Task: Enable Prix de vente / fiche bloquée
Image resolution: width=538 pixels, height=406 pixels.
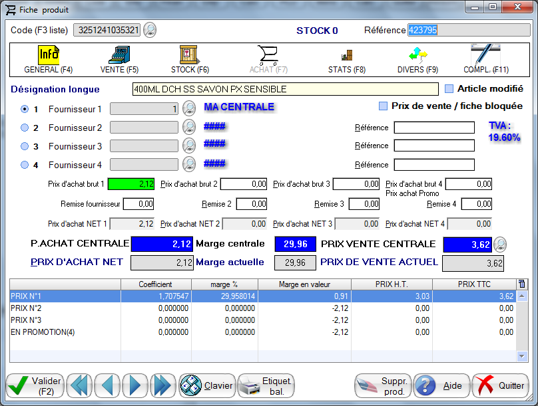Action: tap(383, 106)
